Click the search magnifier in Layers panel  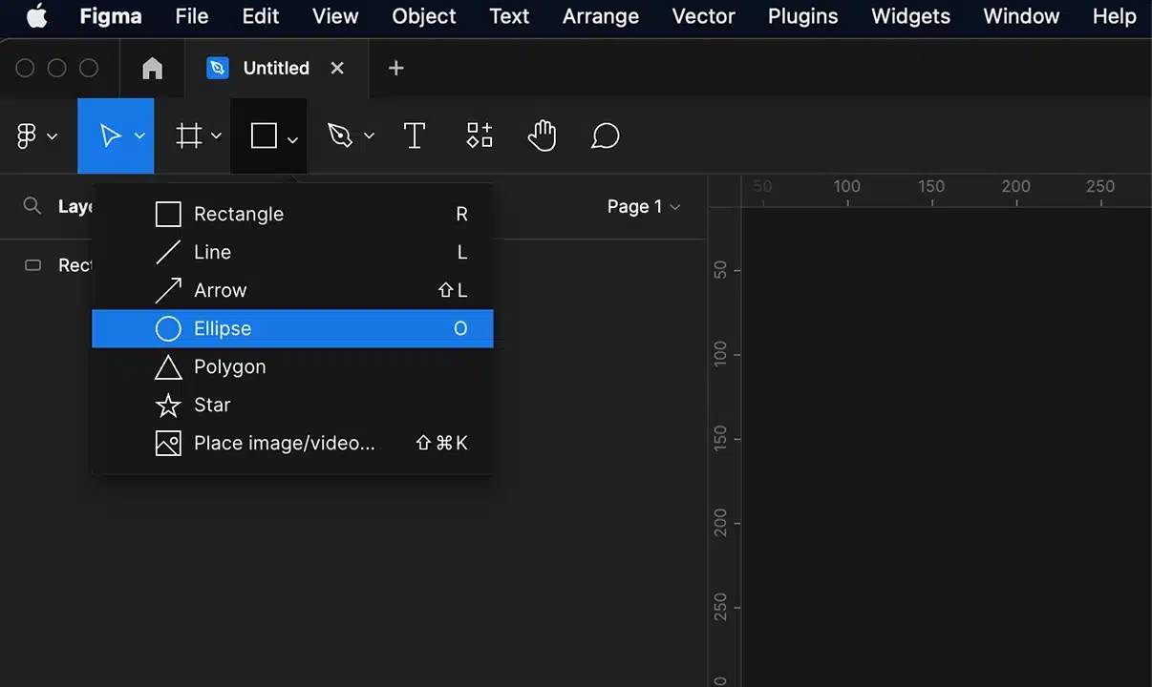click(x=32, y=206)
